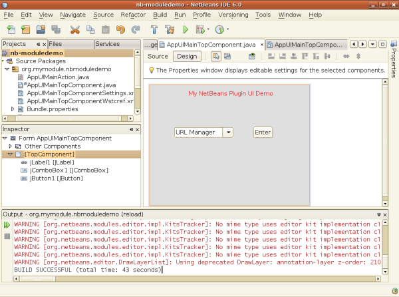Image resolution: width=399 pixels, height=297 pixels.
Task: Switch to the Files tab
Action: coord(70,44)
